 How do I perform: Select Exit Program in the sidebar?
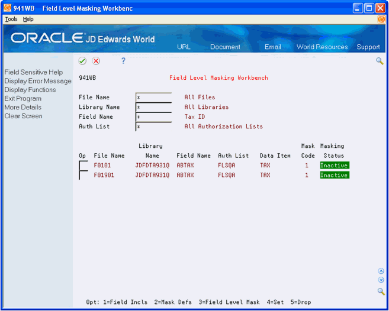pos(23,98)
